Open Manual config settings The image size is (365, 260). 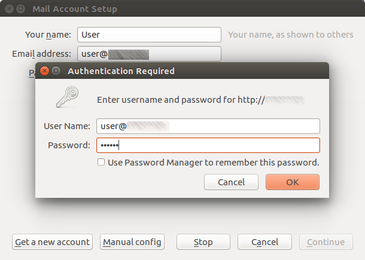(x=132, y=242)
